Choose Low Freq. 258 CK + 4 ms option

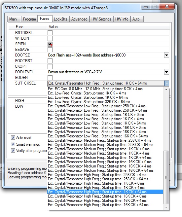coord(105,106)
